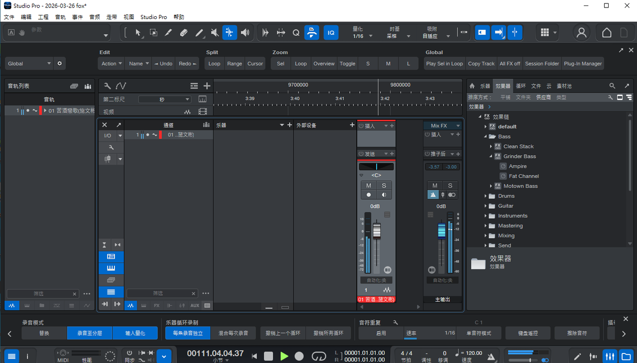Click the IQ button in toolbar
The image size is (637, 363).
pos(331,33)
